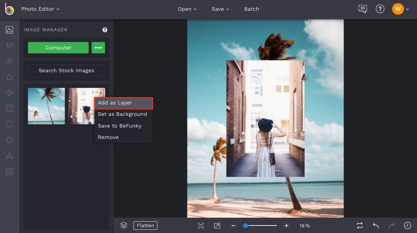Open the Photo Editor dropdown
Screen dimensions: 417x233
(x=40, y=9)
